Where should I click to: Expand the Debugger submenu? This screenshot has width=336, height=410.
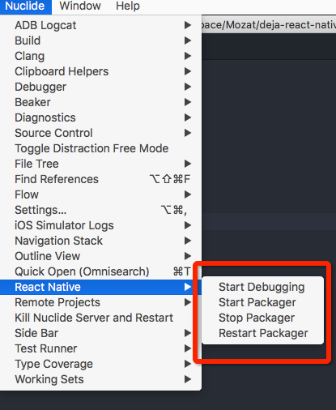pyautogui.click(x=100, y=87)
